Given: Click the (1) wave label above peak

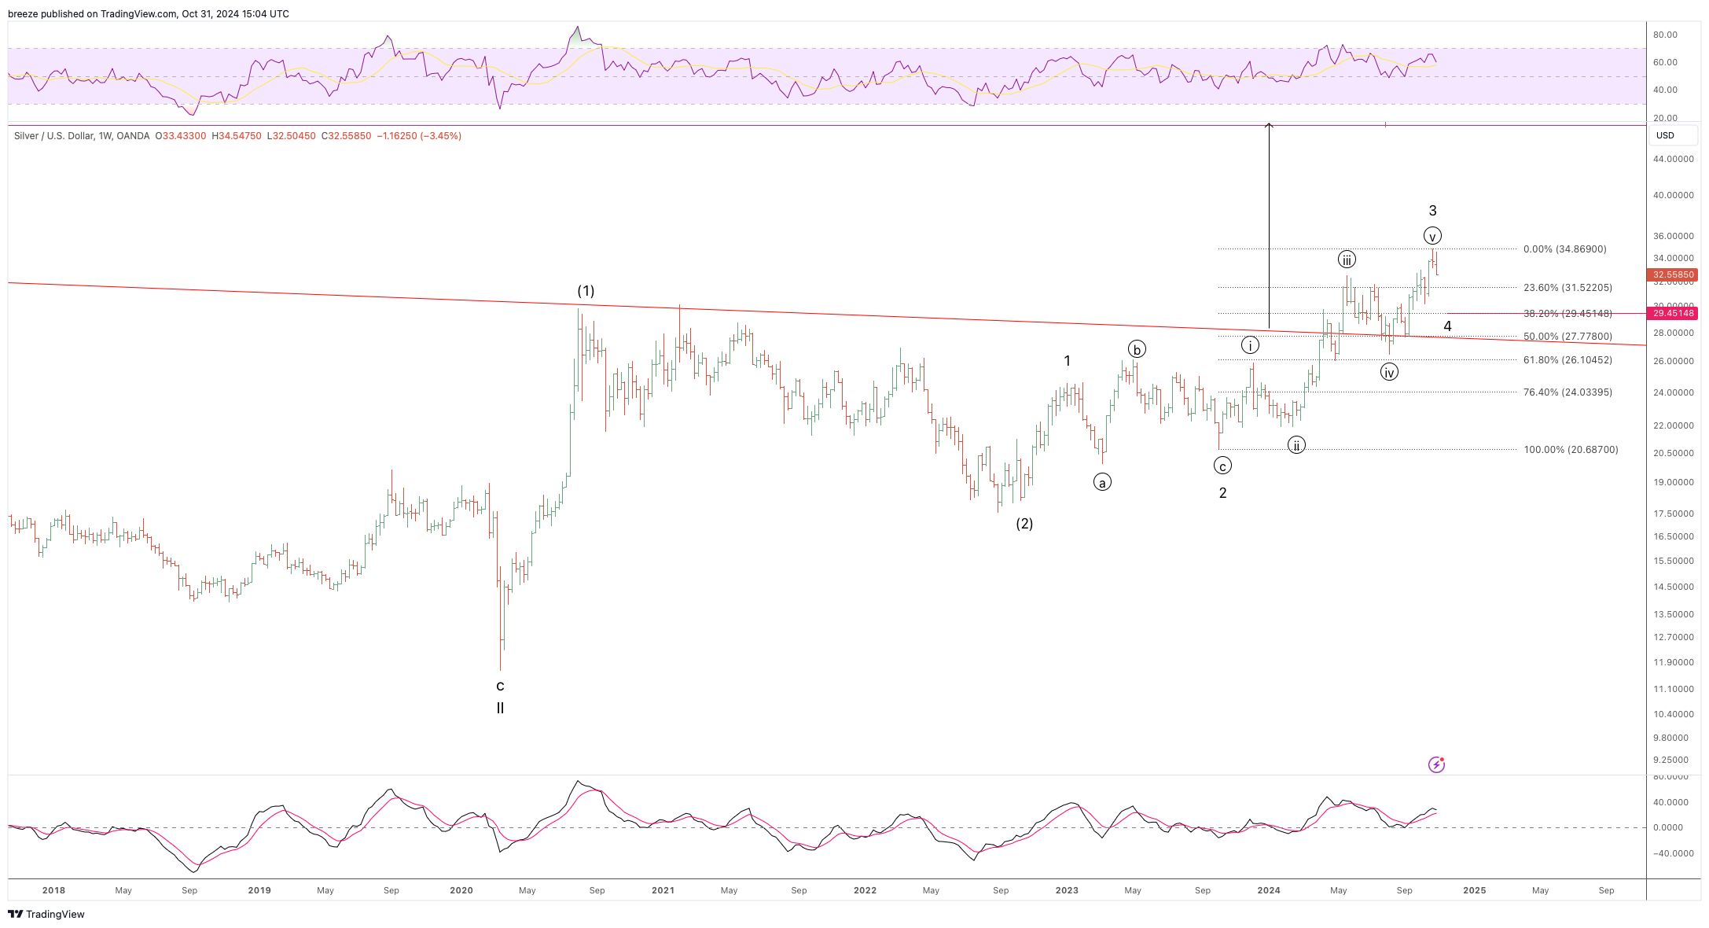Looking at the screenshot, I should pos(586,291).
